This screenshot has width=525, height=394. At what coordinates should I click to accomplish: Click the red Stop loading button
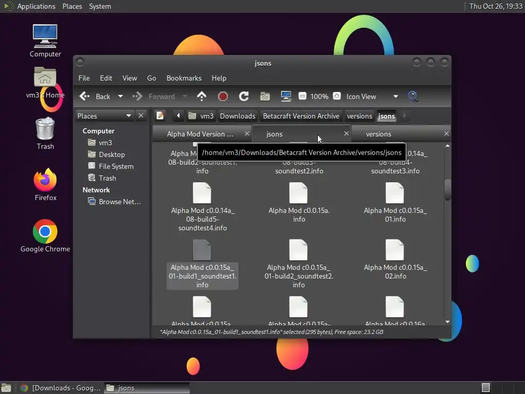[x=223, y=96]
